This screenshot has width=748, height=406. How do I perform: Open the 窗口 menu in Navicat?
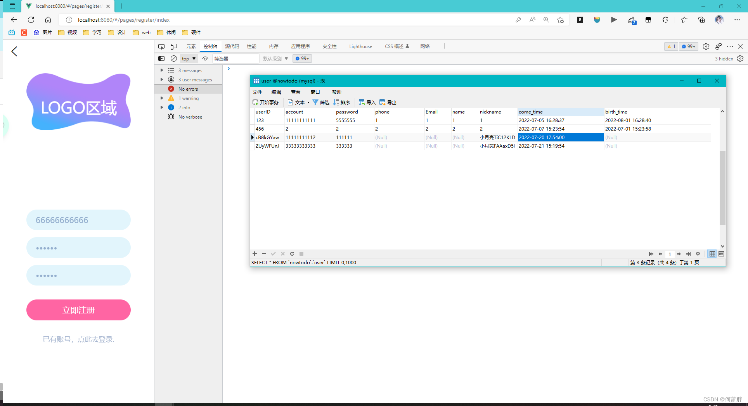coord(315,92)
